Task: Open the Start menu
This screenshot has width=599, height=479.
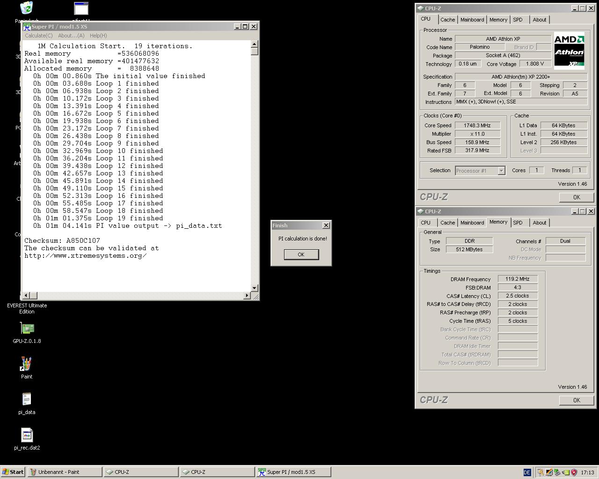Action: point(13,472)
